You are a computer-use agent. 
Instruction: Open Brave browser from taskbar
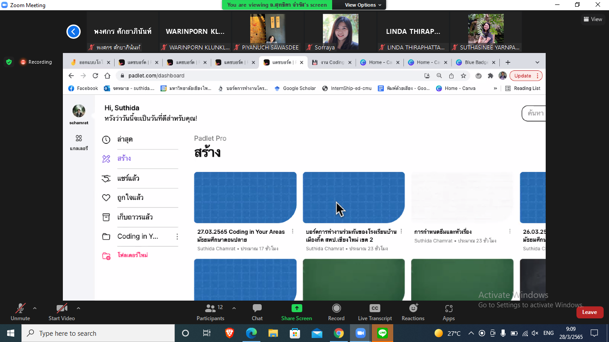229,333
